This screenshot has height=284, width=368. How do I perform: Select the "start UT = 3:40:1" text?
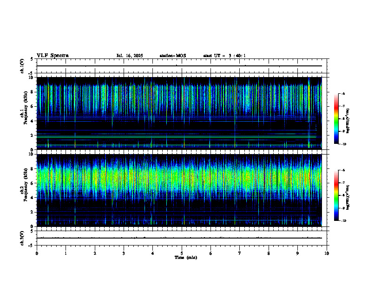[x=224, y=56]
